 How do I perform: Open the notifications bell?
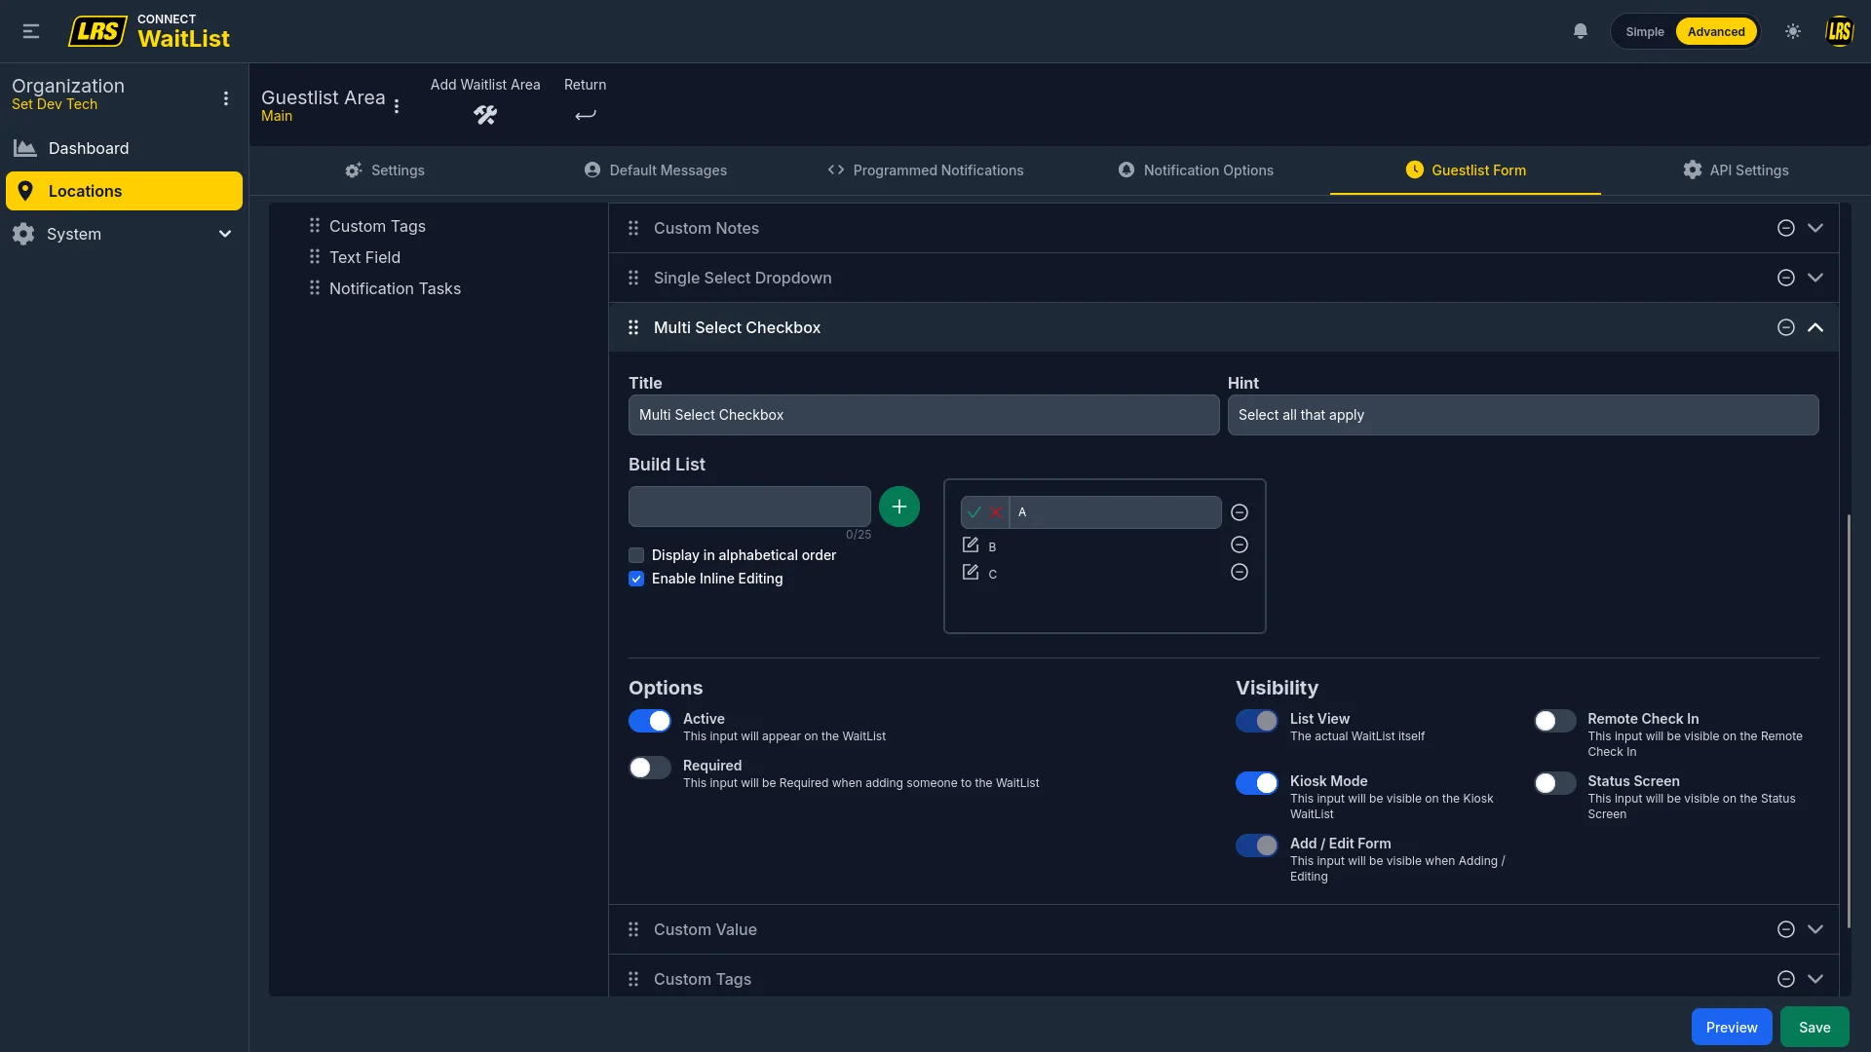tap(1581, 31)
